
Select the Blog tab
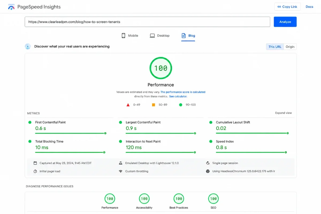tap(188, 36)
